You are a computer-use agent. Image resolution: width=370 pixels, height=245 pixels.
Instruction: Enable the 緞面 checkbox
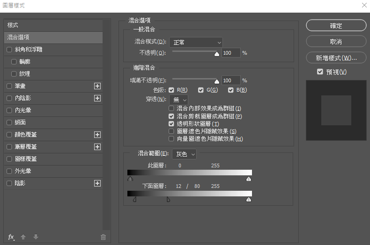[9, 122]
